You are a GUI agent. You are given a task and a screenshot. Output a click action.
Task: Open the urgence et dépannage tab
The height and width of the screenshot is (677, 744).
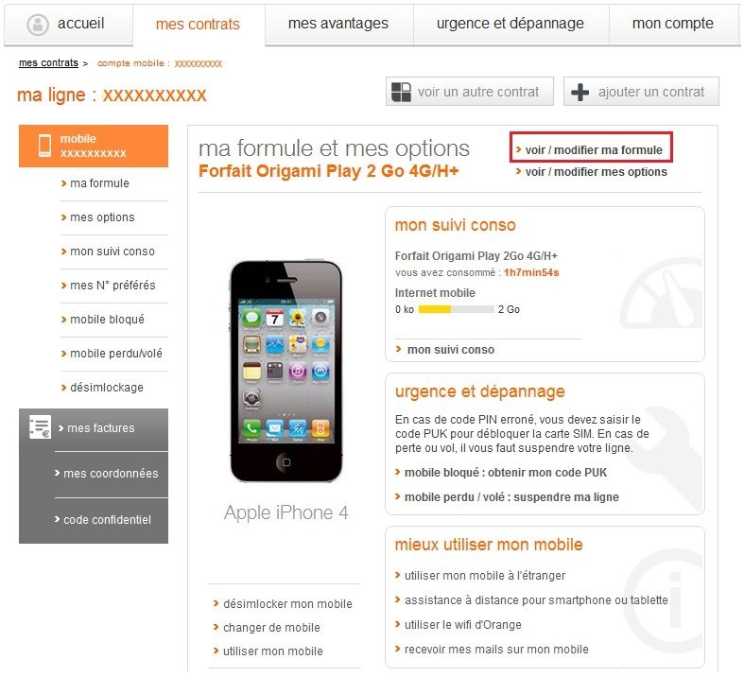[510, 24]
